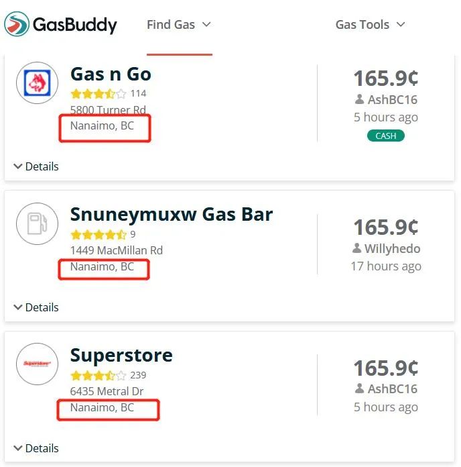The width and height of the screenshot is (461, 467).
Task: Expand Details for Superstore station
Action: pyautogui.click(x=36, y=448)
